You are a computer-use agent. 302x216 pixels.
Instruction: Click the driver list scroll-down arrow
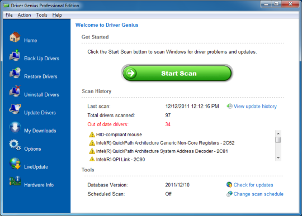pos(278,158)
